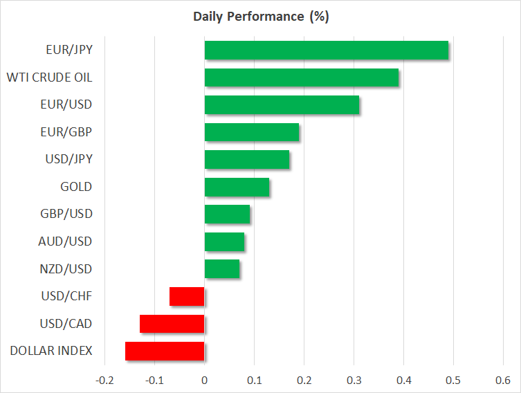
Task: Select the AUD/USD bar
Action: [x=224, y=241]
